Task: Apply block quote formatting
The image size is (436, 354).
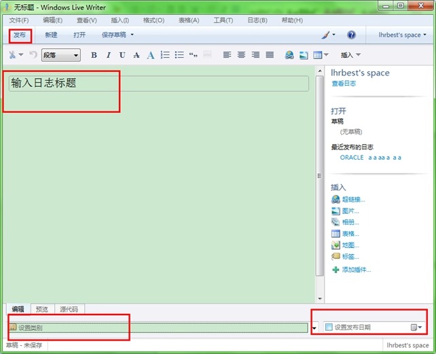Action: point(194,55)
